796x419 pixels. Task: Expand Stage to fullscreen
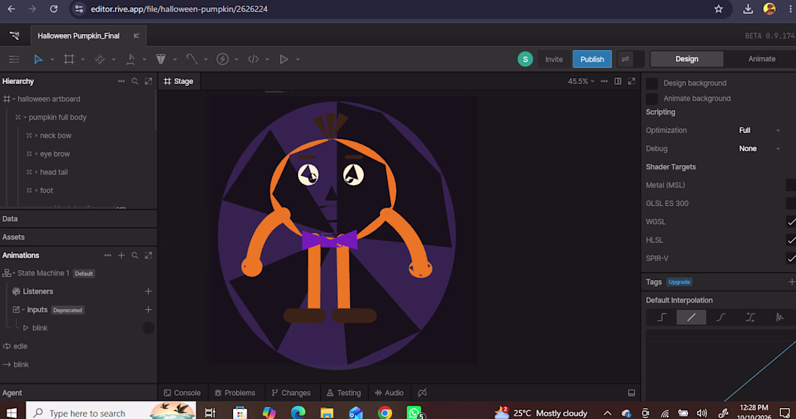coord(632,81)
